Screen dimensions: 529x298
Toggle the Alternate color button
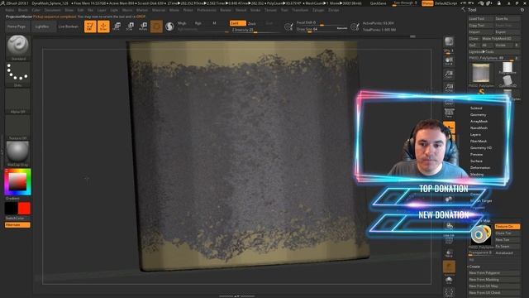(x=17, y=225)
